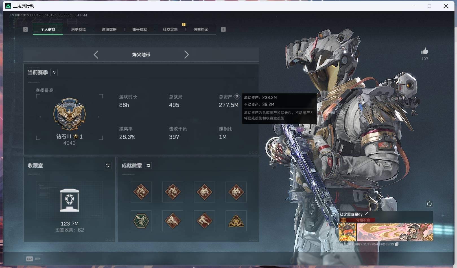Click the 三角洲行动 title bar app icon
Image resolution: width=457 pixels, height=268 pixels.
(x=8, y=6)
